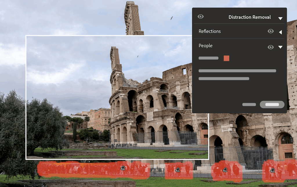Click the Distraction Removal title
Screen dimensions: 297x187
250,17
